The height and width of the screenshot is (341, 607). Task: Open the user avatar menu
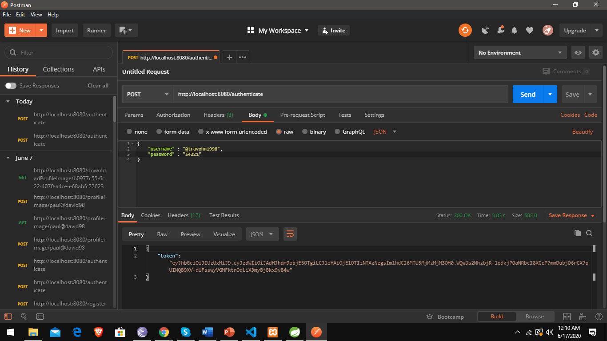[x=547, y=30]
